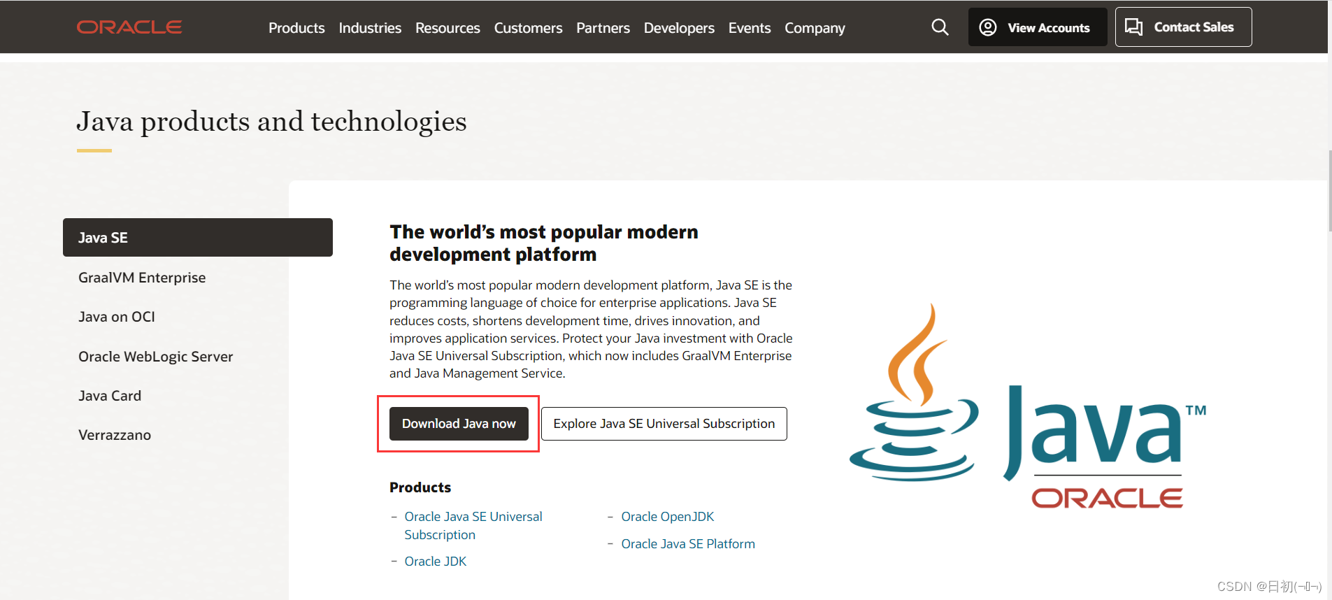
Task: Select the Verrazzano tab
Action: click(115, 435)
